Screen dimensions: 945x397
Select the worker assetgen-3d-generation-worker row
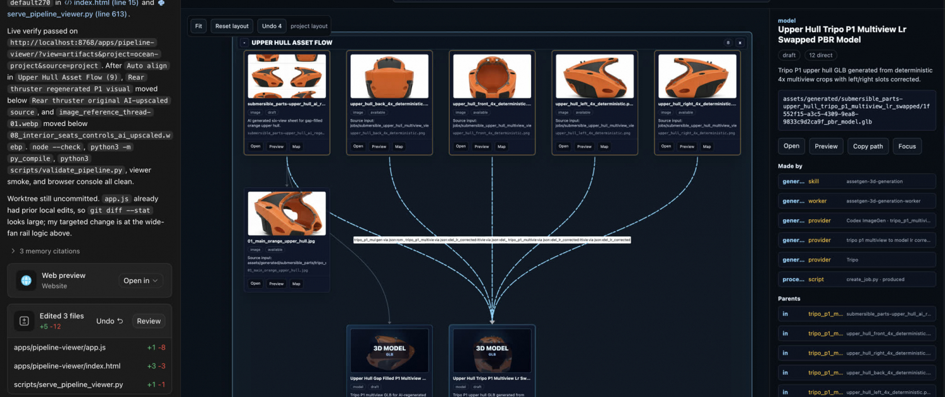857,201
